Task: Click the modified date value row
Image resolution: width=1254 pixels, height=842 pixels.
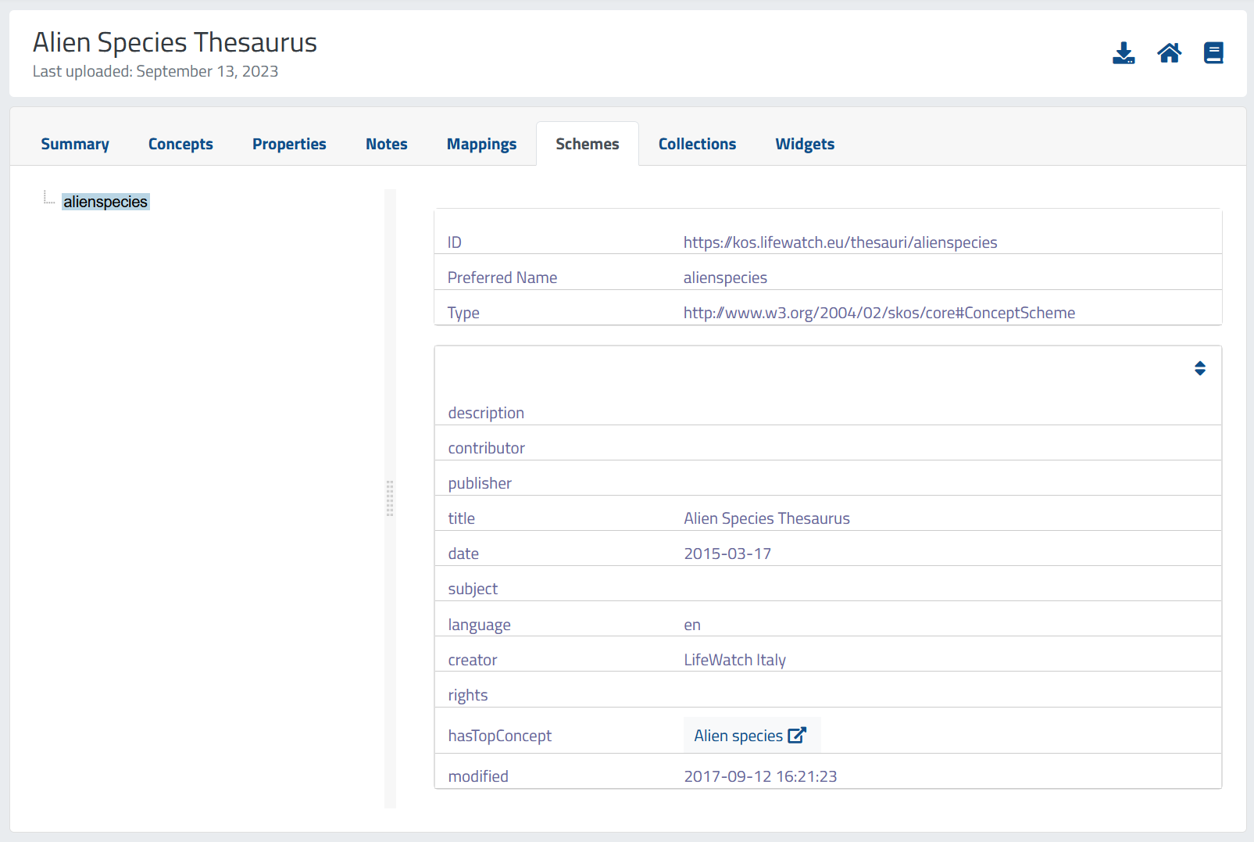Action: 759,776
